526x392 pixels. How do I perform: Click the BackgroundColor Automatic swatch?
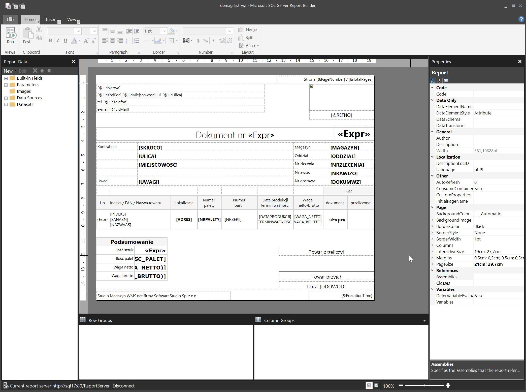[x=476, y=214]
